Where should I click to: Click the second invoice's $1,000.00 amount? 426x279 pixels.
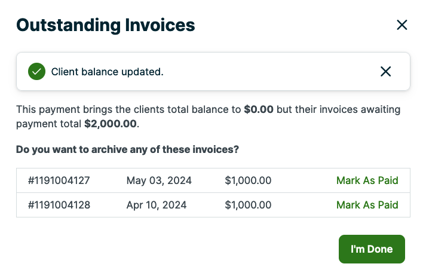tap(248, 205)
